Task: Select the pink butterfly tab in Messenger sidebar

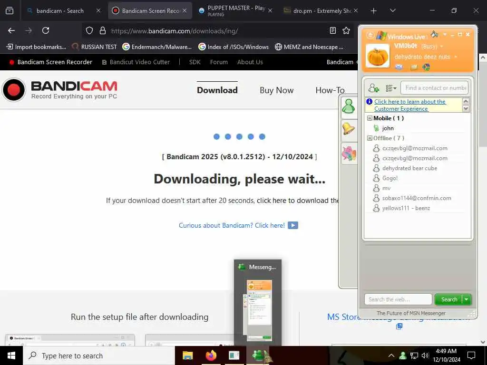Action: tap(349, 153)
